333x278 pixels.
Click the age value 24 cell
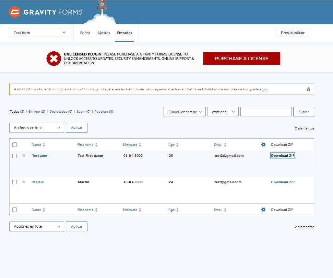click(171, 182)
